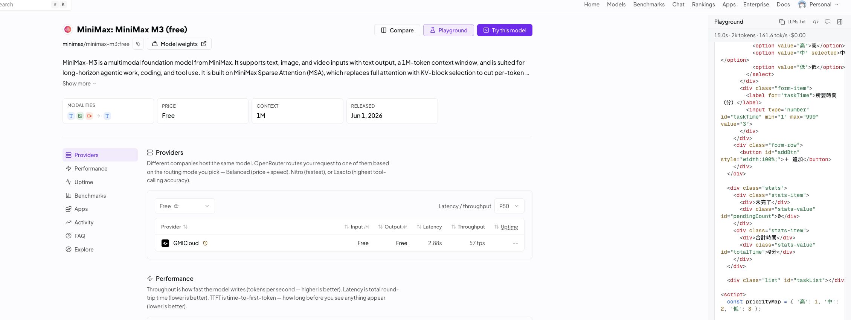Click the MiniMax logo beside the model title
Image resolution: width=851 pixels, height=320 pixels.
click(x=68, y=29)
